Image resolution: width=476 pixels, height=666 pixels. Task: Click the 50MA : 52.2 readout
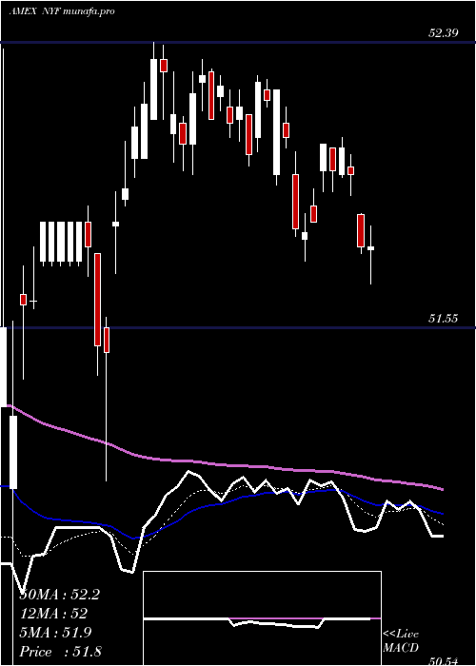coord(59,595)
